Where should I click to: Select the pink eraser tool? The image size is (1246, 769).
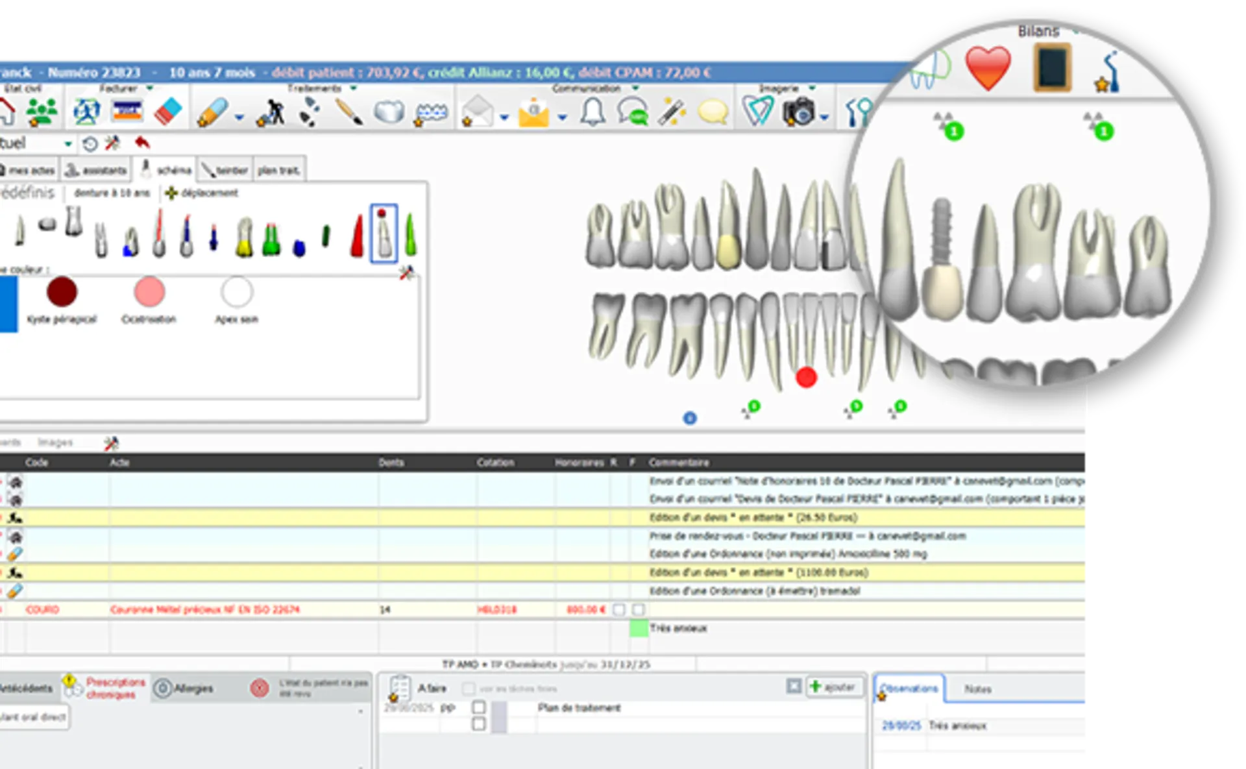click(169, 112)
